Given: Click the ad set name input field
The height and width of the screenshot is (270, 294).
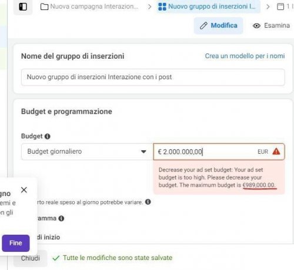Looking at the screenshot, I should (x=153, y=77).
